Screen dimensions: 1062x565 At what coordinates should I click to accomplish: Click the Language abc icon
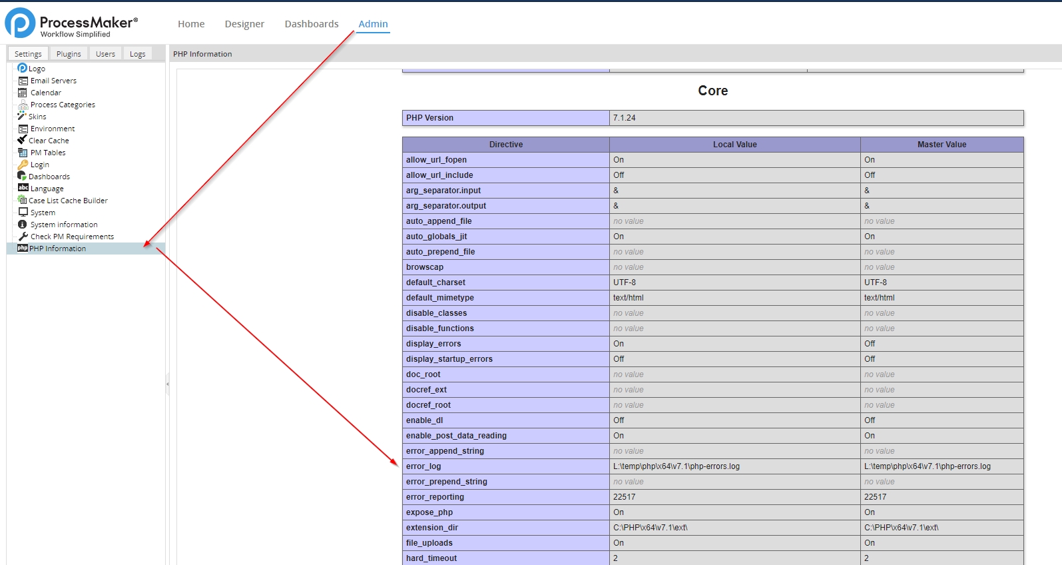[23, 188]
